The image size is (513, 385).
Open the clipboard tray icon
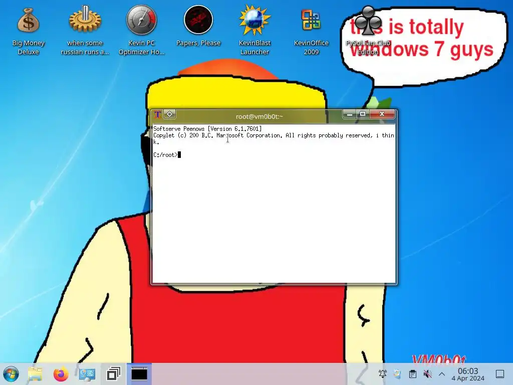coord(413,373)
